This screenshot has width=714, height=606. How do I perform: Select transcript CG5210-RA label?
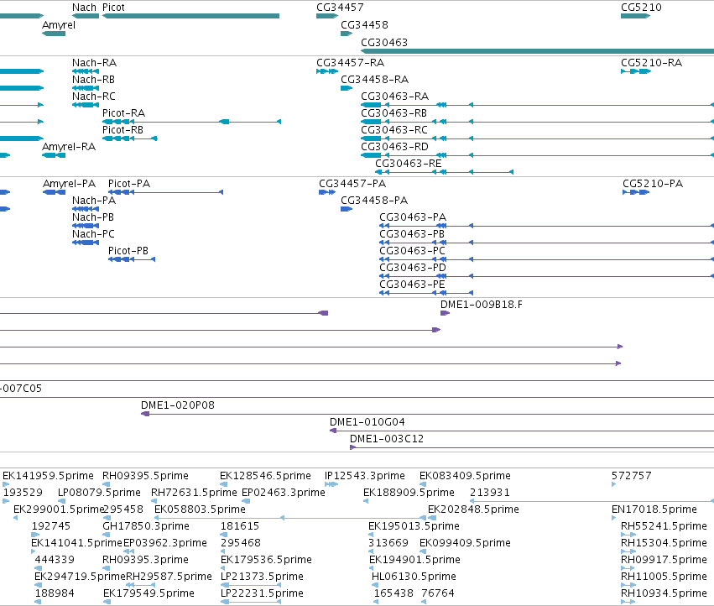click(x=652, y=63)
